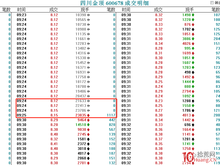
Task: Click red up arrow beside volume 23835
Action: pos(88,115)
